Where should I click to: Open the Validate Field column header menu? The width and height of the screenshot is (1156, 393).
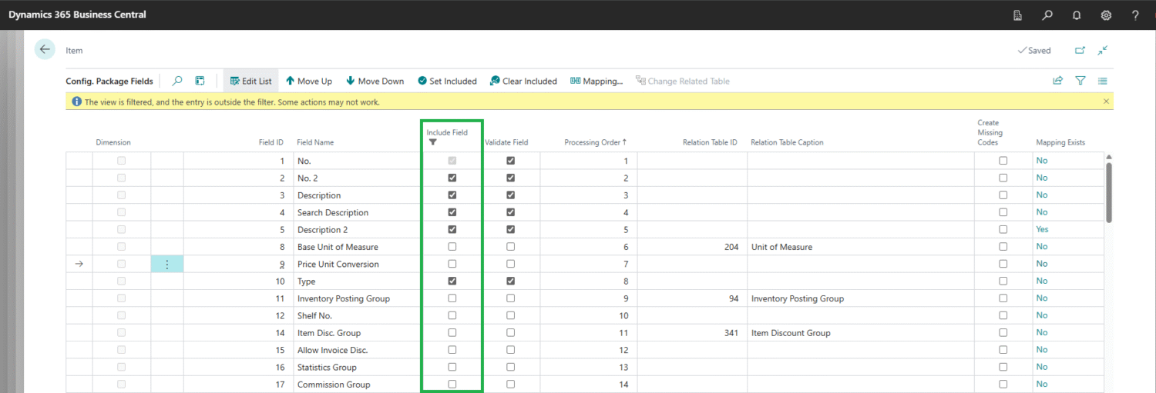pos(506,142)
